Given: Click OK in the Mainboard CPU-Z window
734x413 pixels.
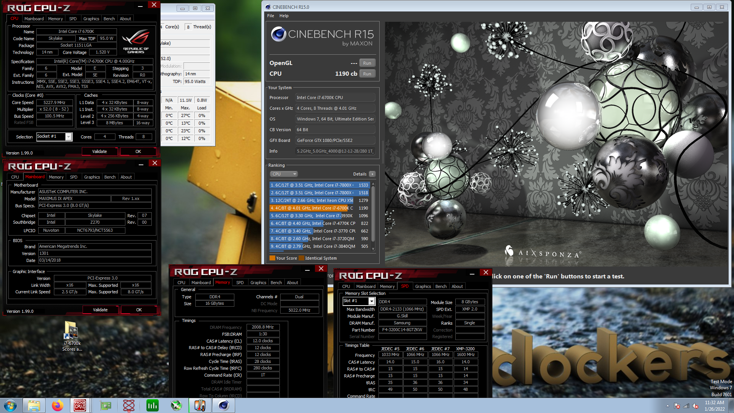Looking at the screenshot, I should coord(139,310).
